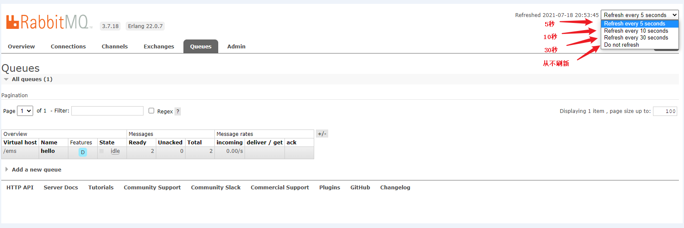Click the D durable feature badge

coord(83,152)
